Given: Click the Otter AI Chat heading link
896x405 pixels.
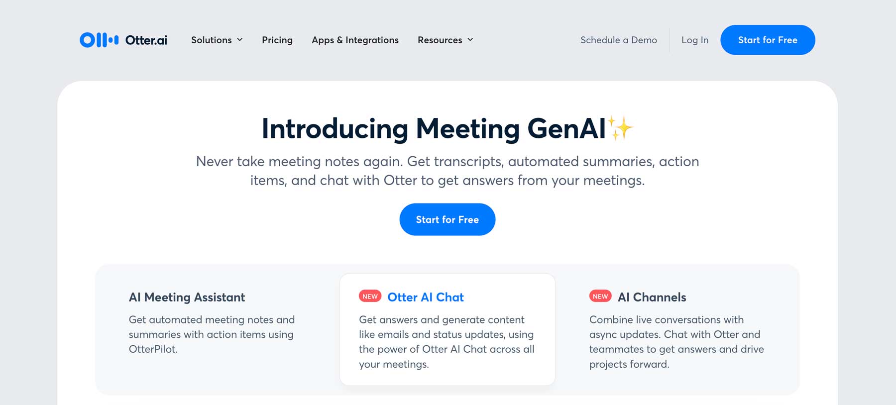Looking at the screenshot, I should click(x=426, y=297).
